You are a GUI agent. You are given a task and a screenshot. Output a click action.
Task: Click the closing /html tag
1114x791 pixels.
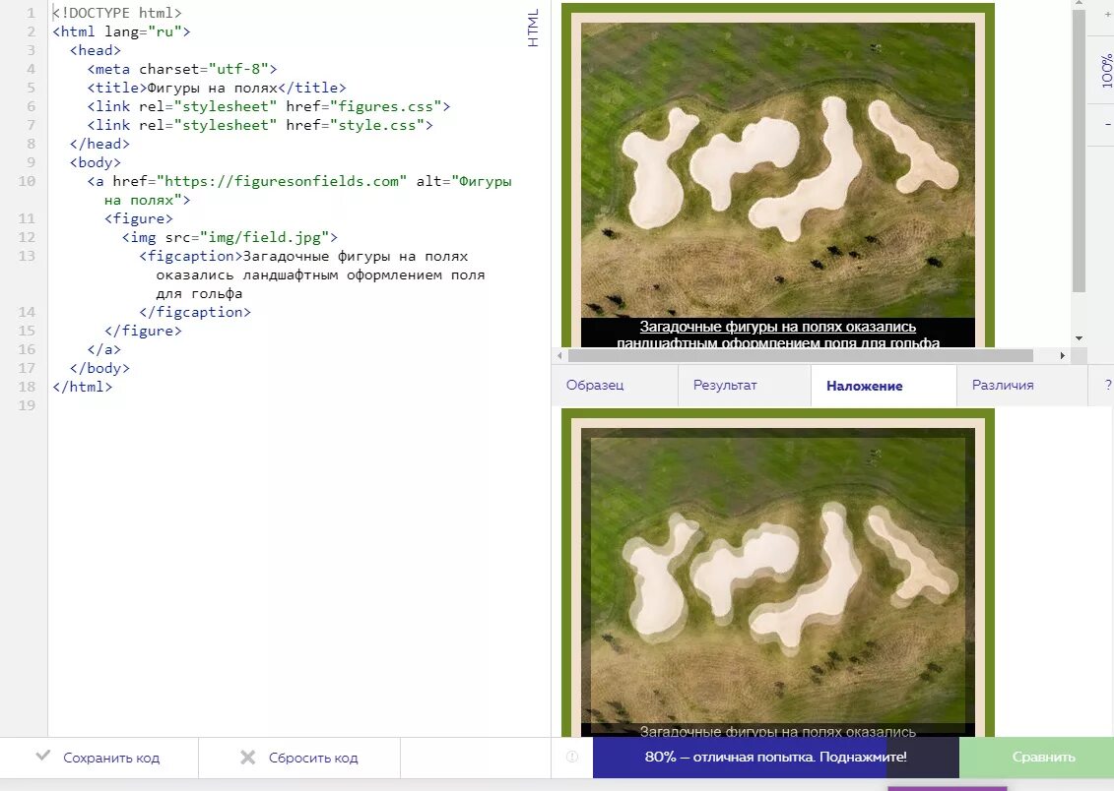(83, 387)
